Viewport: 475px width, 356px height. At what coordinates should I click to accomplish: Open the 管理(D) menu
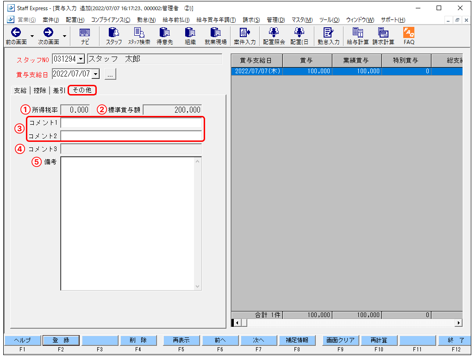pos(275,20)
